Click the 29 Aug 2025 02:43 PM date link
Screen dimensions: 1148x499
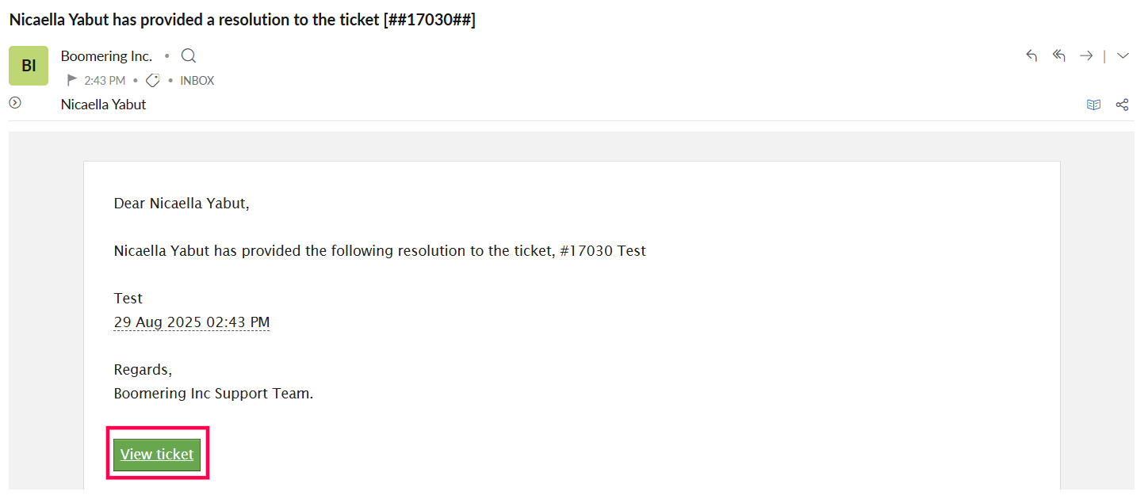(192, 322)
